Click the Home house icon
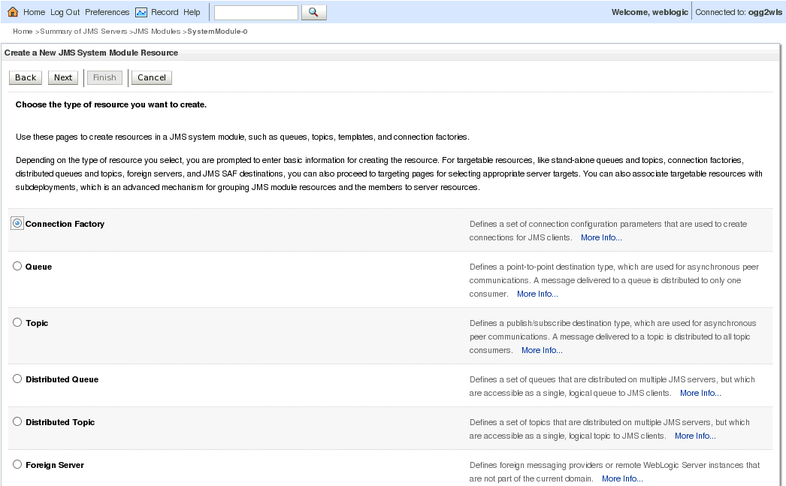Screen dimensions: 786x486 point(13,12)
